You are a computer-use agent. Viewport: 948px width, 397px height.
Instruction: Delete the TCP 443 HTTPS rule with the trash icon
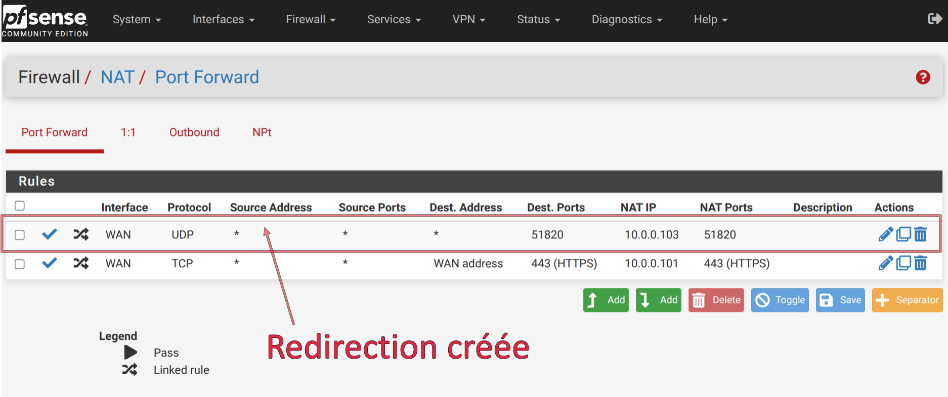[x=921, y=263]
